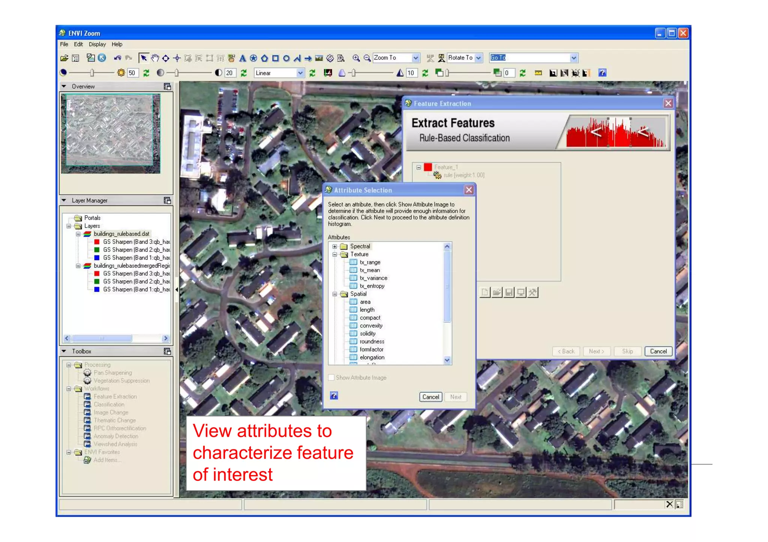Open the Rotate To dropdown

478,58
